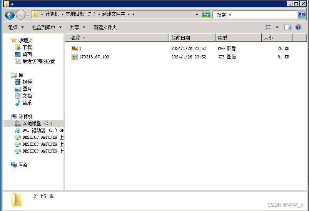Sort by the 类型 column header

click(x=238, y=38)
